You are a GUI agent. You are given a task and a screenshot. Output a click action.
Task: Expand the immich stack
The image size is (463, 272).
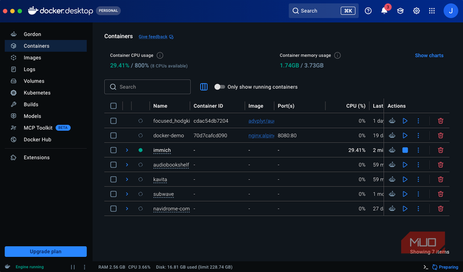(127, 150)
